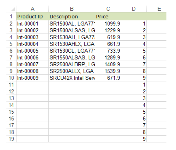Click the SR1530CL description cell
This screenshot has height=150, width=176.
pos(72,51)
